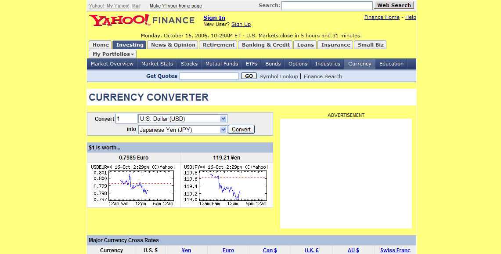Go to the Stocks section

pyautogui.click(x=189, y=64)
